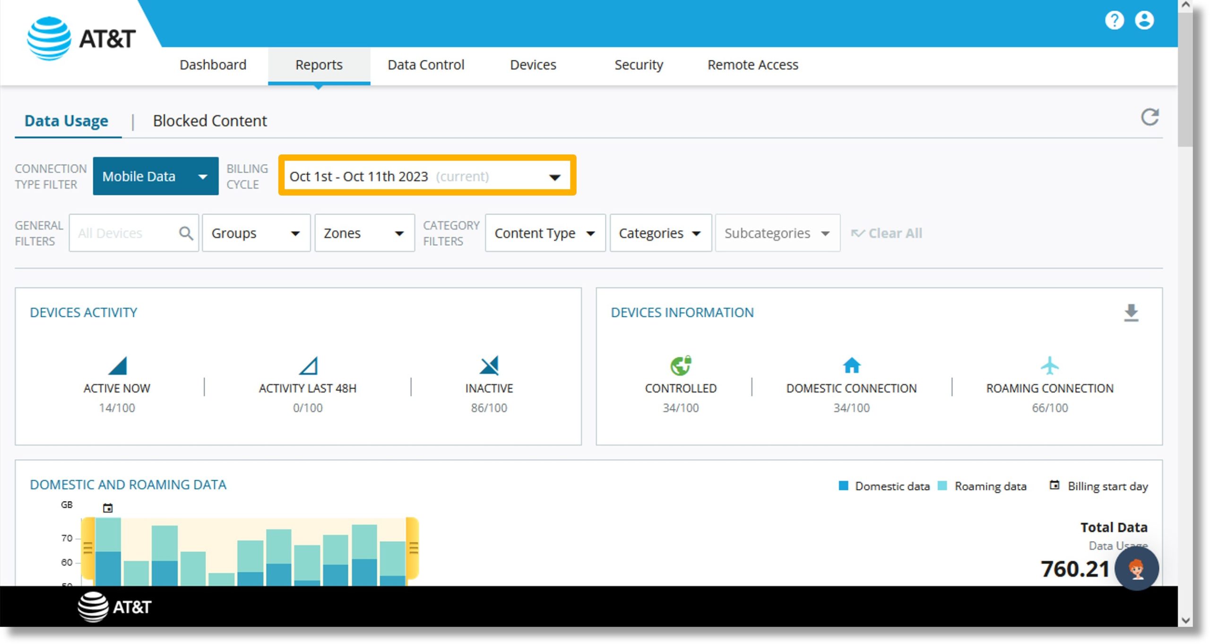Click the Billing start day legend icon

coord(1054,485)
